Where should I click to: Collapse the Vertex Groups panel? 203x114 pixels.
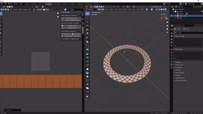174,36
